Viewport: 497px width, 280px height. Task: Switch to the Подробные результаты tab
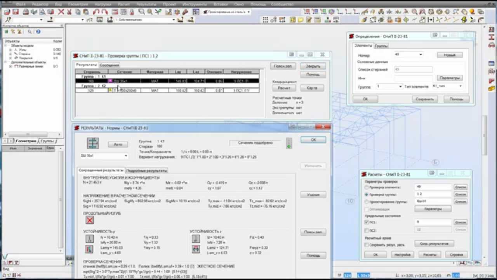(147, 171)
